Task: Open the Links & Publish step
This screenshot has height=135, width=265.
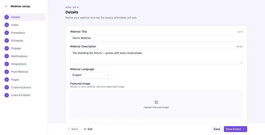Action: [x=24, y=95]
